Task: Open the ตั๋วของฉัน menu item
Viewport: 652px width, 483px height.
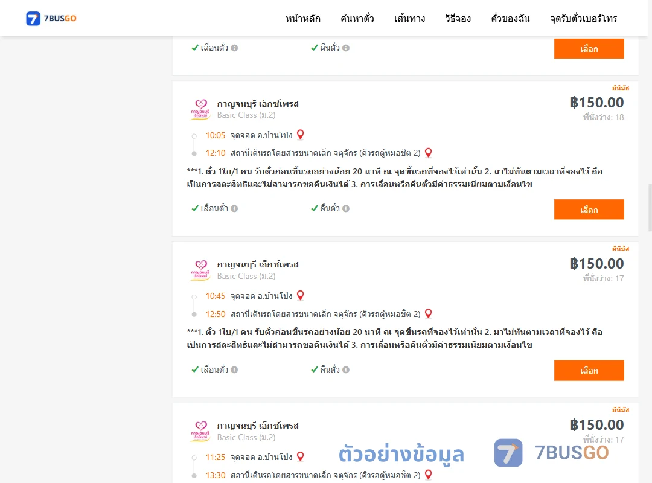Action: (x=510, y=18)
